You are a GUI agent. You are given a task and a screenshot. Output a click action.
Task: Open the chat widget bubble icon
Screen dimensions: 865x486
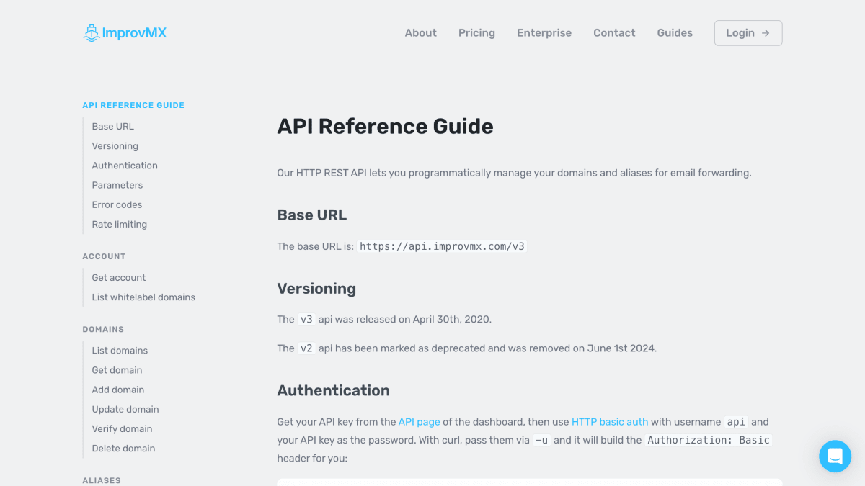click(835, 456)
